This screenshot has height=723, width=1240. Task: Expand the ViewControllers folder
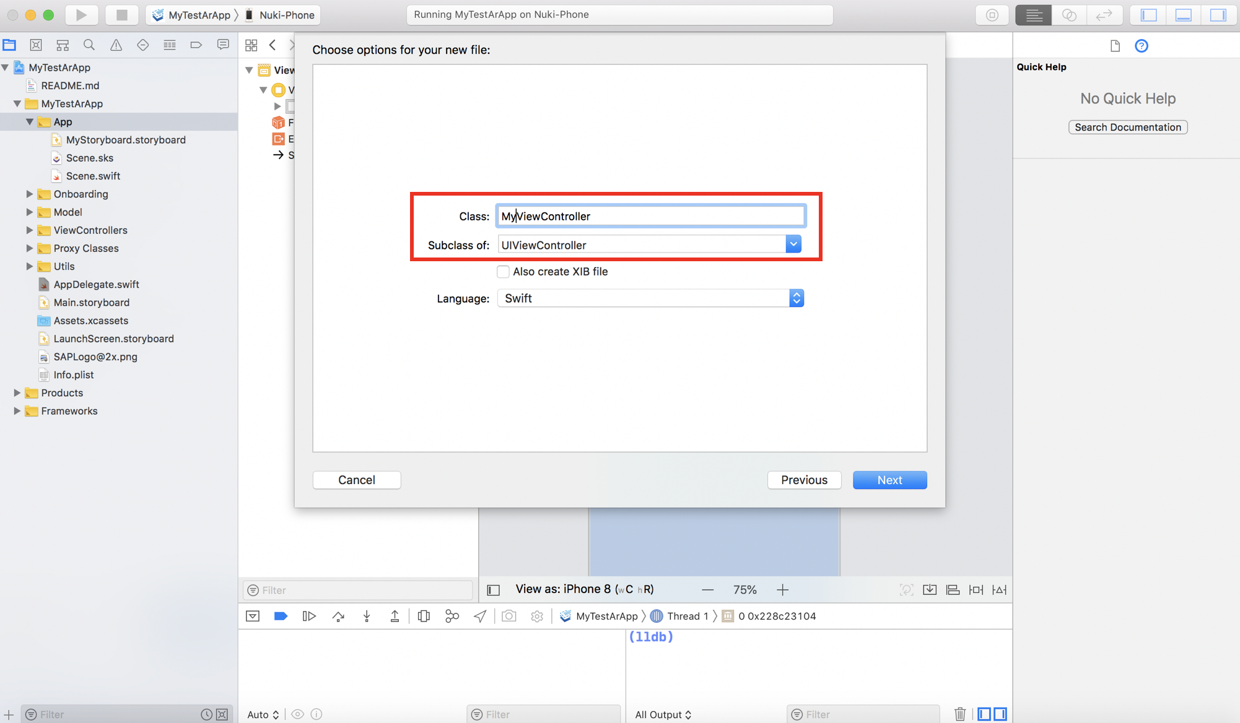click(29, 230)
